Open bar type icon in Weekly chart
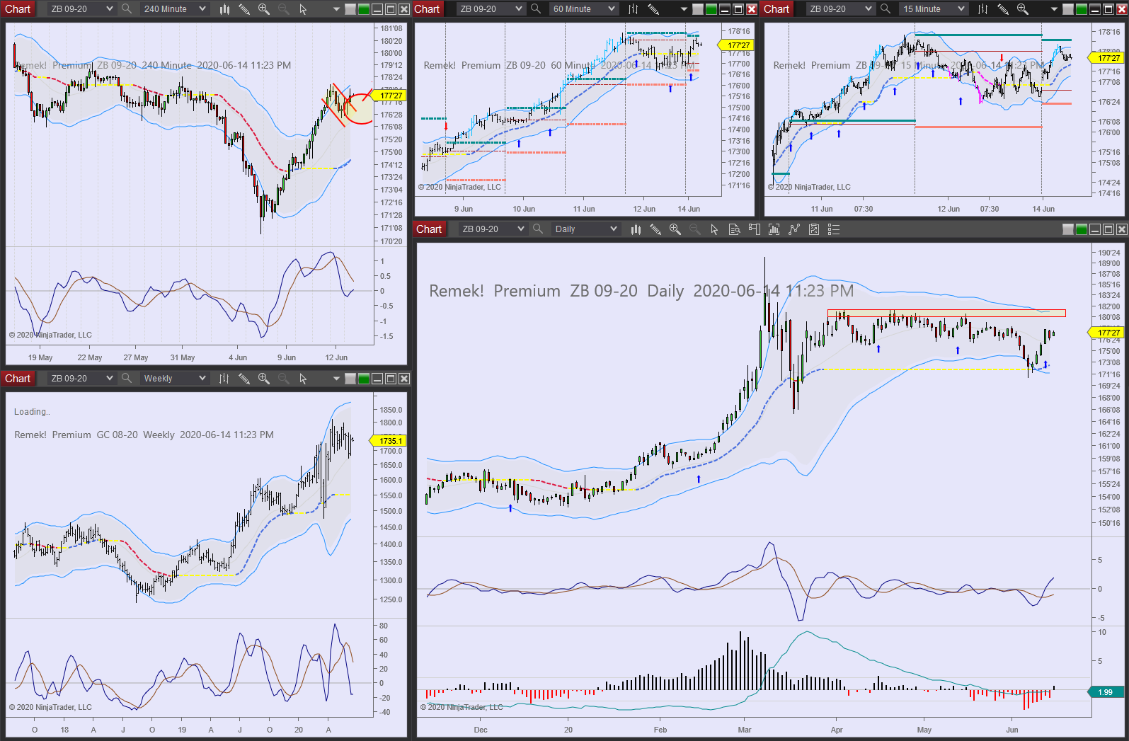This screenshot has height=741, width=1129. 224,379
